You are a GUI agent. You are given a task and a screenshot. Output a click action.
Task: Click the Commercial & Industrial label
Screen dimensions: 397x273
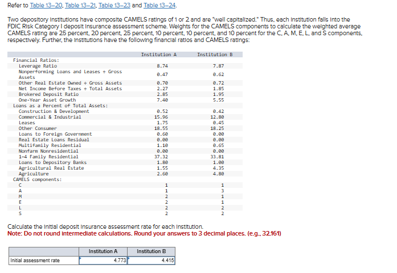(x=50, y=117)
